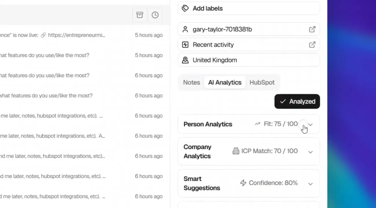Image resolution: width=376 pixels, height=208 pixels.
Task: Switch to the Notes tab
Action: [191, 82]
